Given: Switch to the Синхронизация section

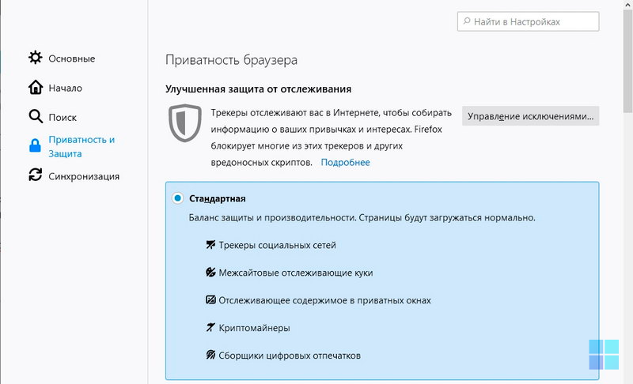Looking at the screenshot, I should tap(84, 176).
